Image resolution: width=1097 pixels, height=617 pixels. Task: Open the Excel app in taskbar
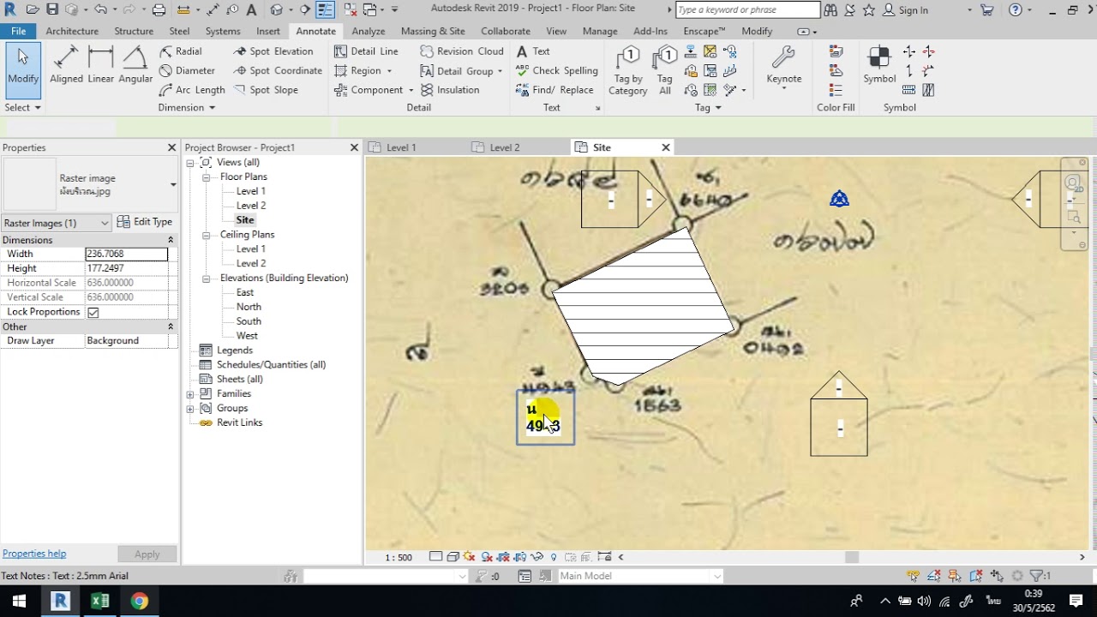pos(99,601)
